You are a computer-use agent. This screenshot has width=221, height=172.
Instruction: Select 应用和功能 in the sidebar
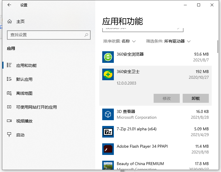(x=26, y=65)
